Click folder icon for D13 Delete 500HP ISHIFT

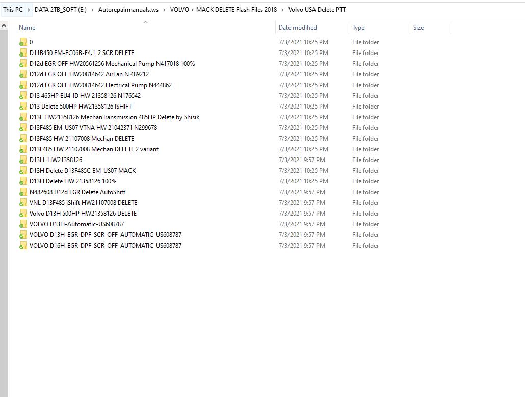click(23, 107)
